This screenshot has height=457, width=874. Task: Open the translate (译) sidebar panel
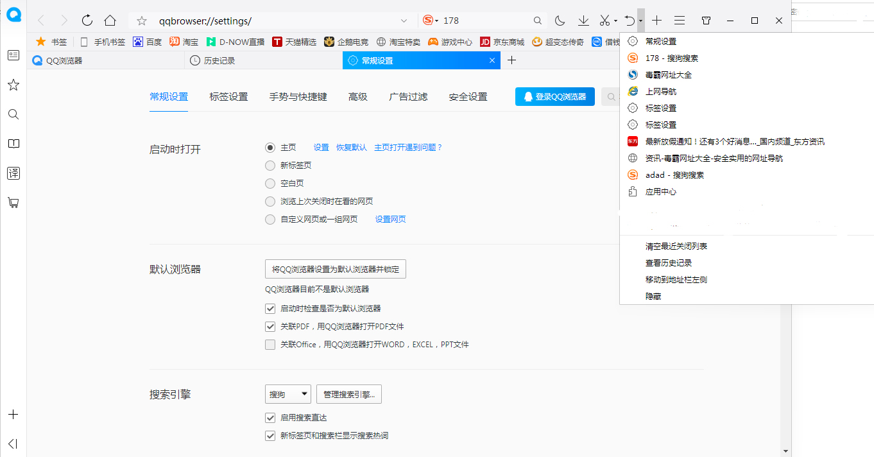coord(13,173)
